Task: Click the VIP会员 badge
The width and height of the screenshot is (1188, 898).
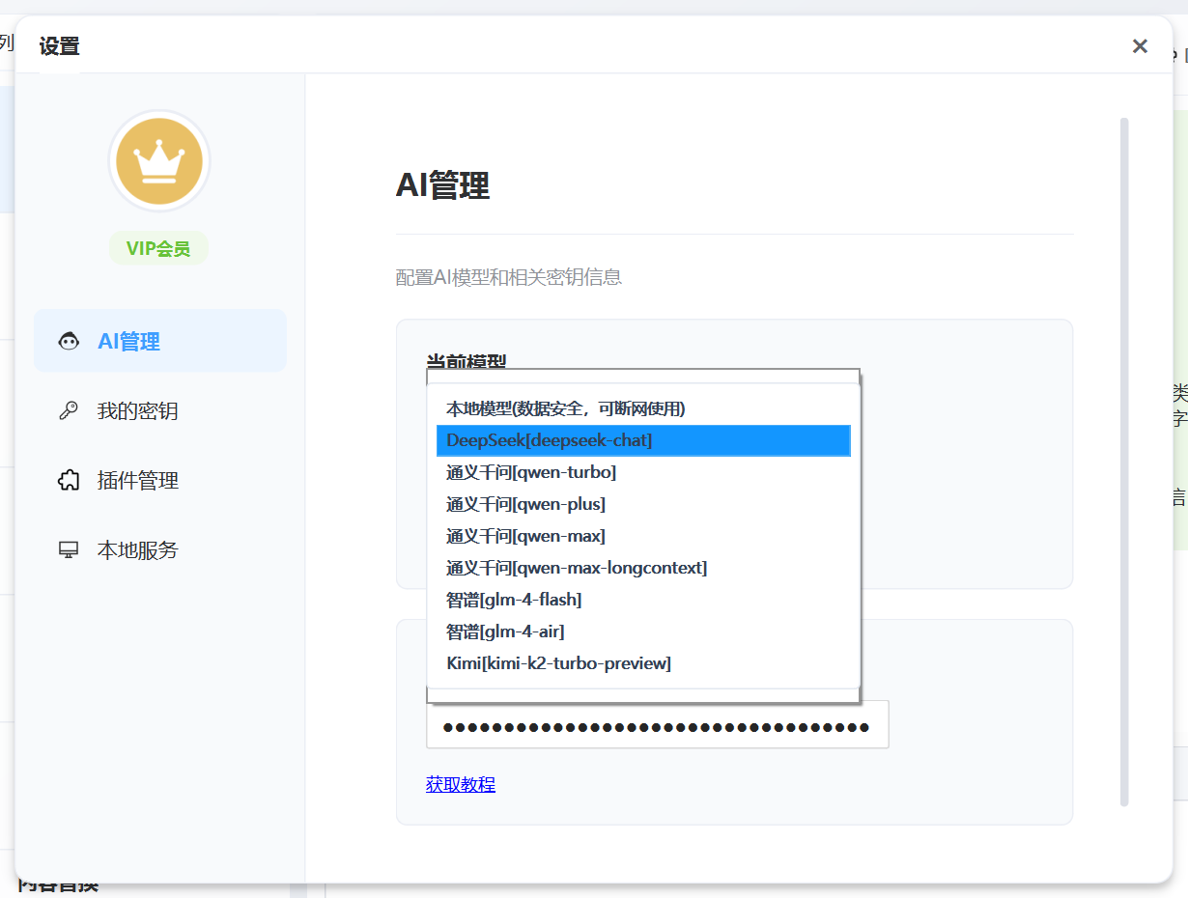Action: [x=158, y=248]
